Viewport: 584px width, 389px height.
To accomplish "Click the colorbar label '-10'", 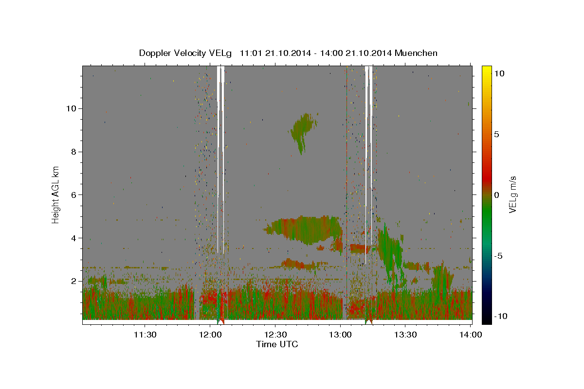I will point(501,317).
